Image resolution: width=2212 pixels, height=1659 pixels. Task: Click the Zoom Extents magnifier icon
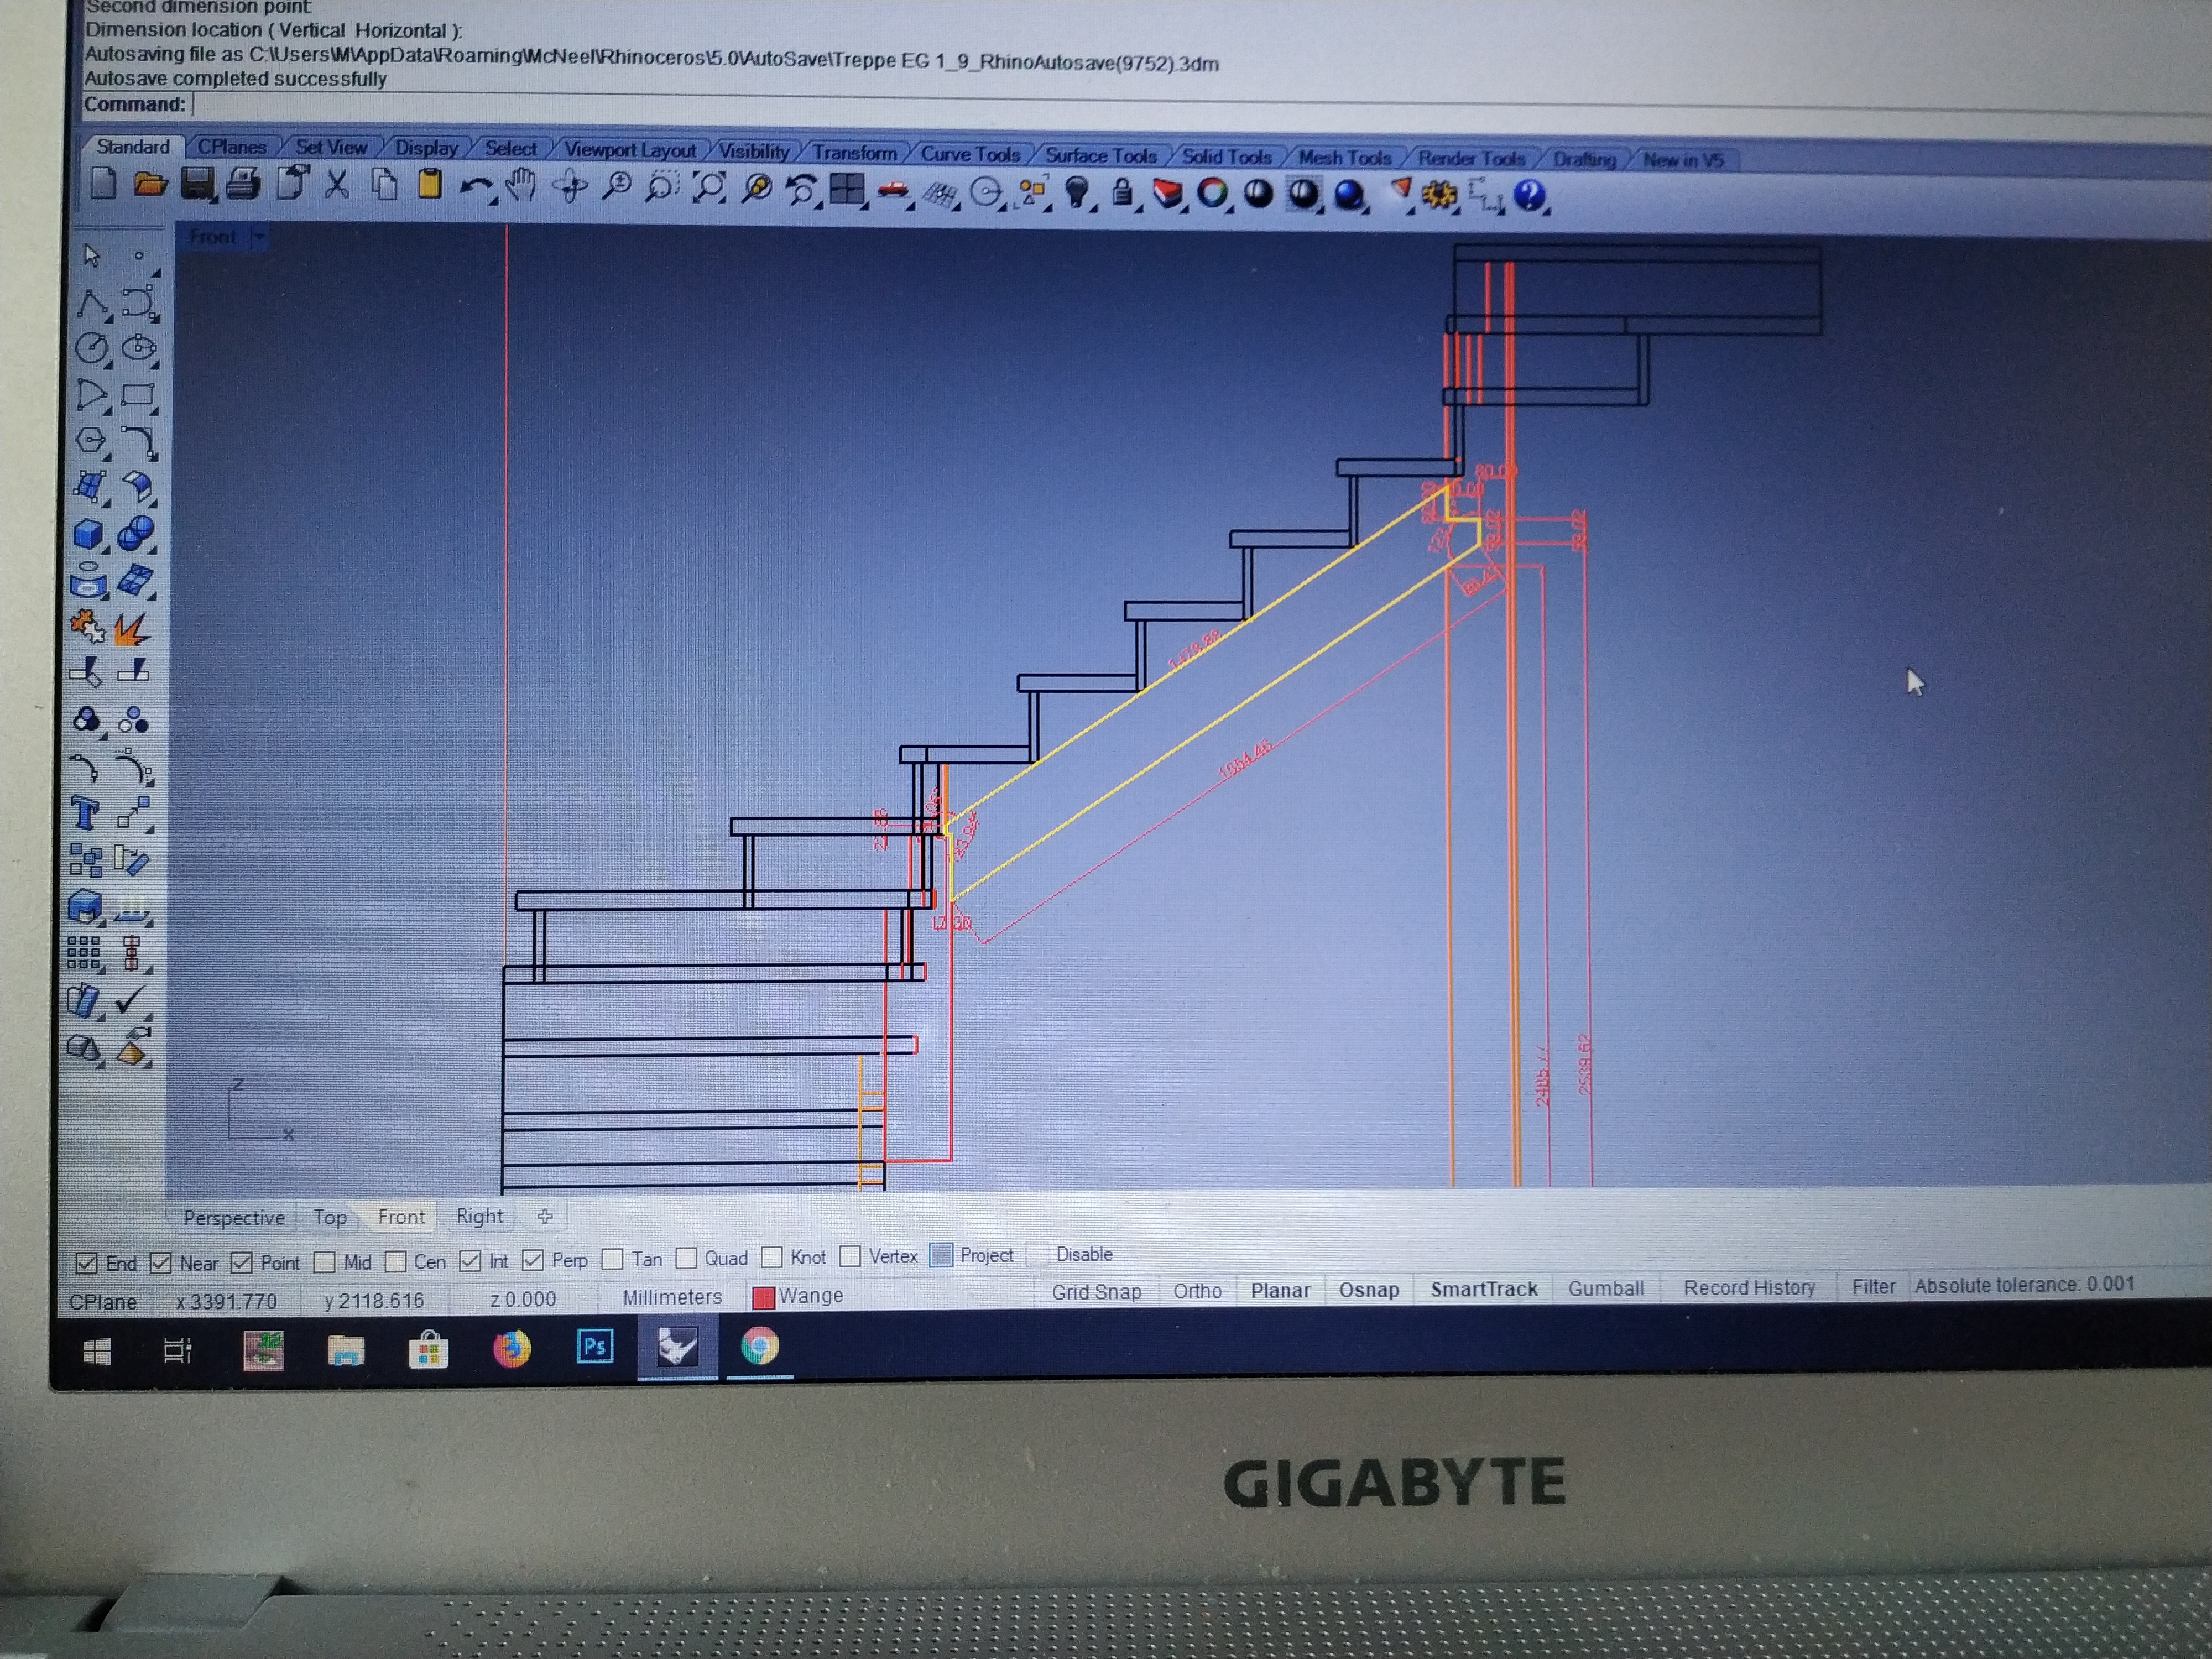709,188
